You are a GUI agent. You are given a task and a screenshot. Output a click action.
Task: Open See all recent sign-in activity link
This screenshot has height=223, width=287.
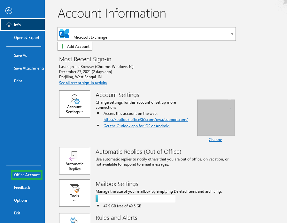tap(83, 83)
